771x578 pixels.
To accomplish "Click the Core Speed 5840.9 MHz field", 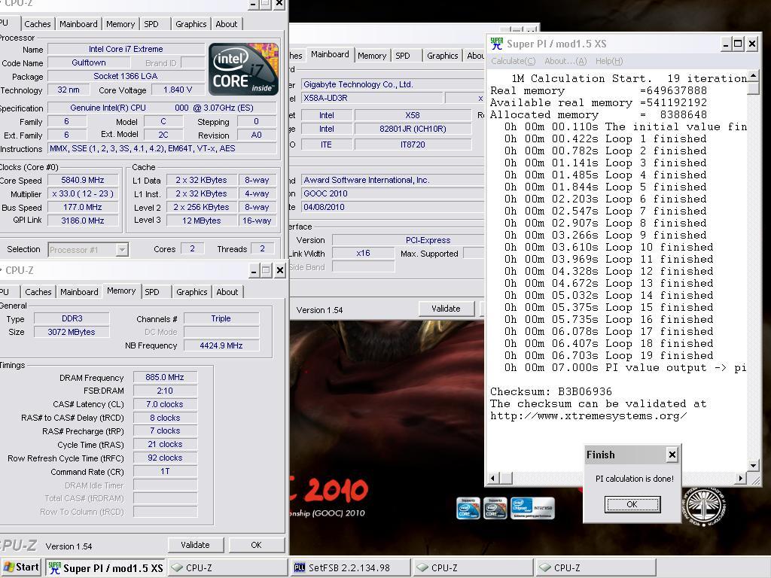I will (x=83, y=181).
